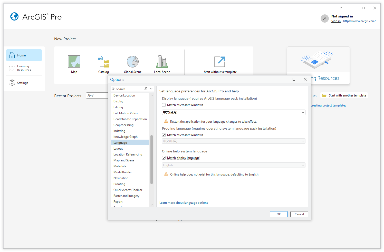Close the Options dialog
This screenshot has width=384, height=252.
[305, 79]
